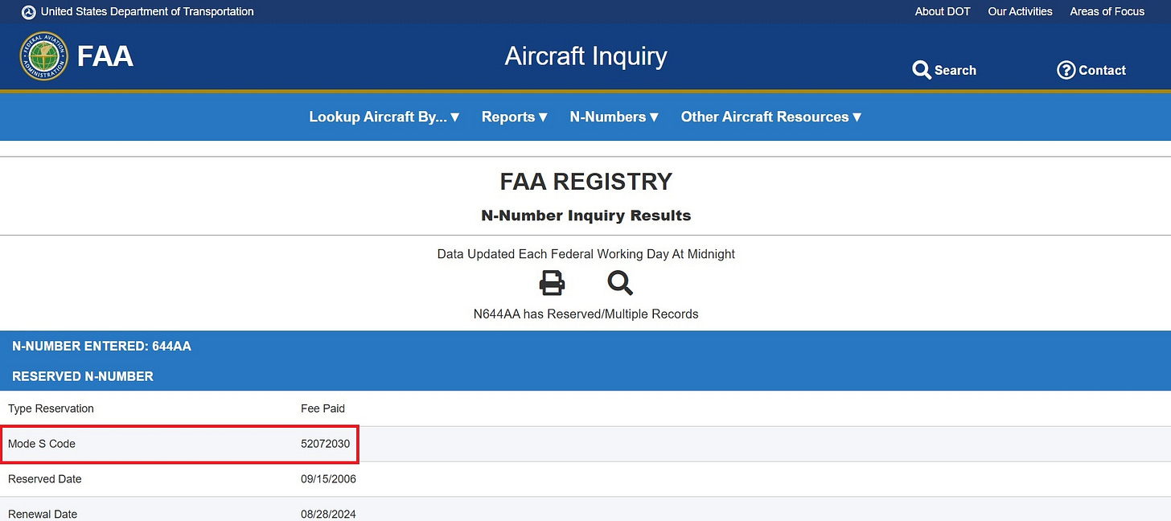Click the Contact question mark icon
This screenshot has height=521, width=1171.
coord(1066,70)
